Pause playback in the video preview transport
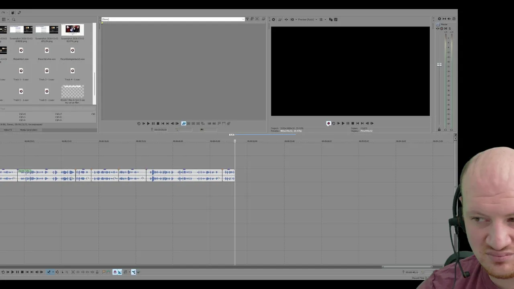Viewport: 514px width, 289px height. pyautogui.click(x=348, y=123)
